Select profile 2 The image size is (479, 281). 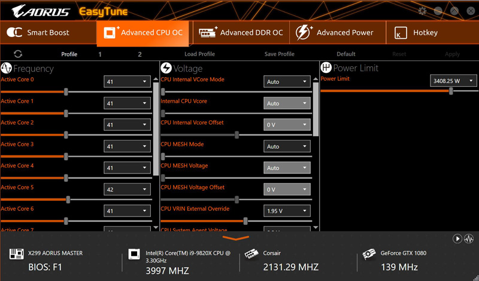(140, 54)
